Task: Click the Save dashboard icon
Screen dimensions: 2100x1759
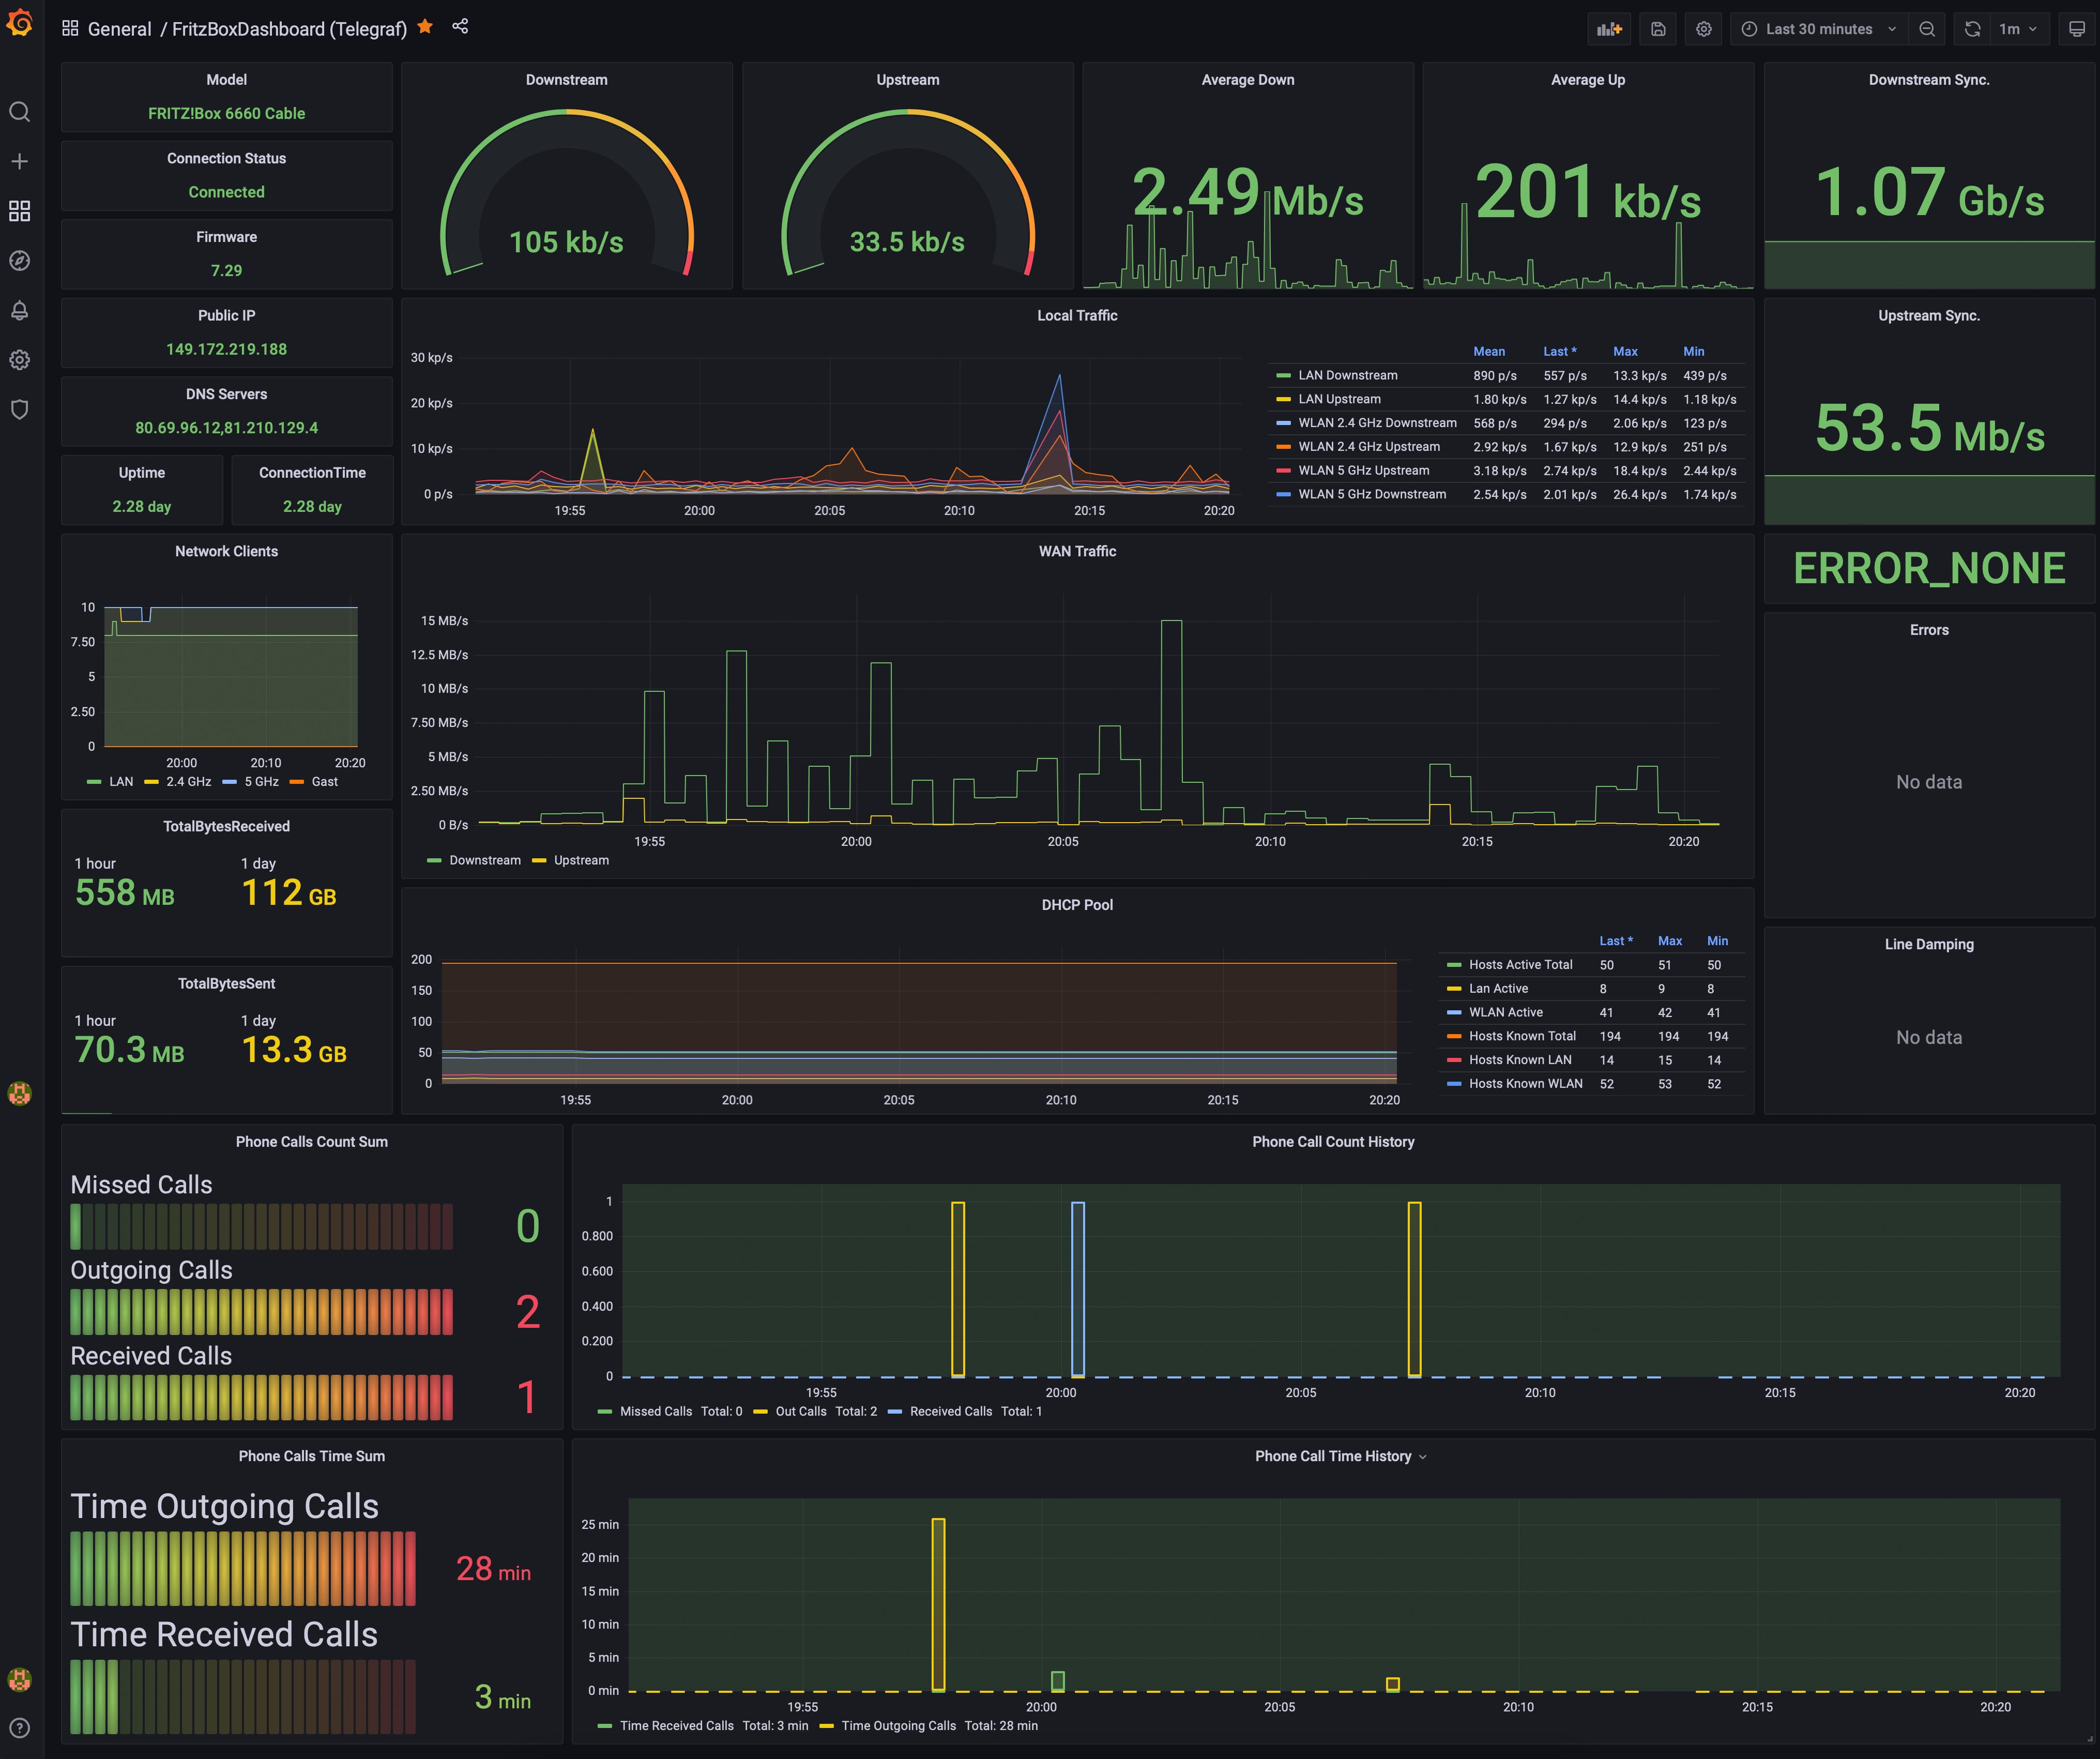Action: click(1658, 29)
